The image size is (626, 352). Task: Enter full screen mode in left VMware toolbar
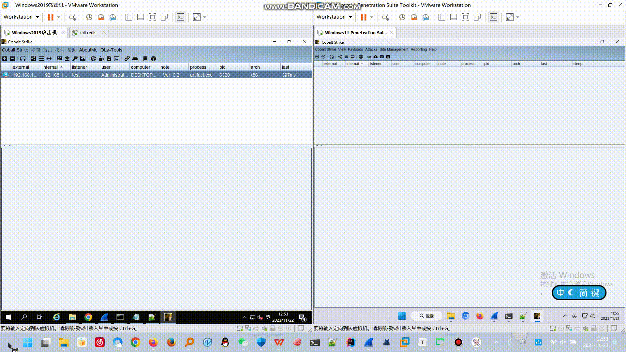coord(152,17)
